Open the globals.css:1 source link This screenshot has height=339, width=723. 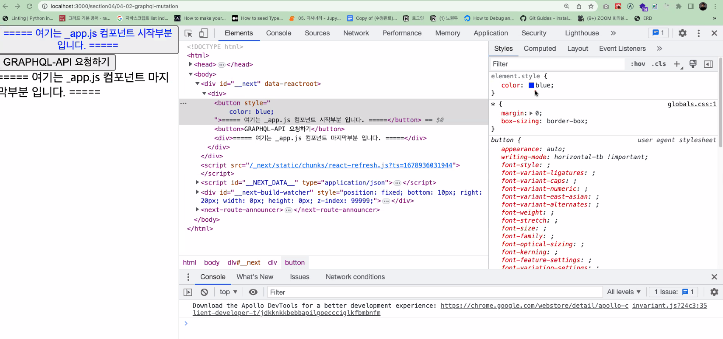click(692, 104)
